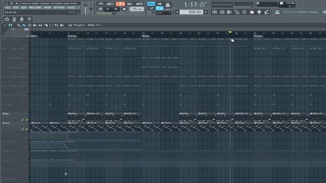Click the microphone recording icon
The width and height of the screenshot is (326, 183).
(x=21, y=19)
